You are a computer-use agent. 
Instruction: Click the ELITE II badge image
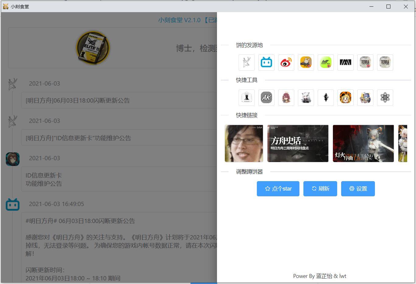93,48
